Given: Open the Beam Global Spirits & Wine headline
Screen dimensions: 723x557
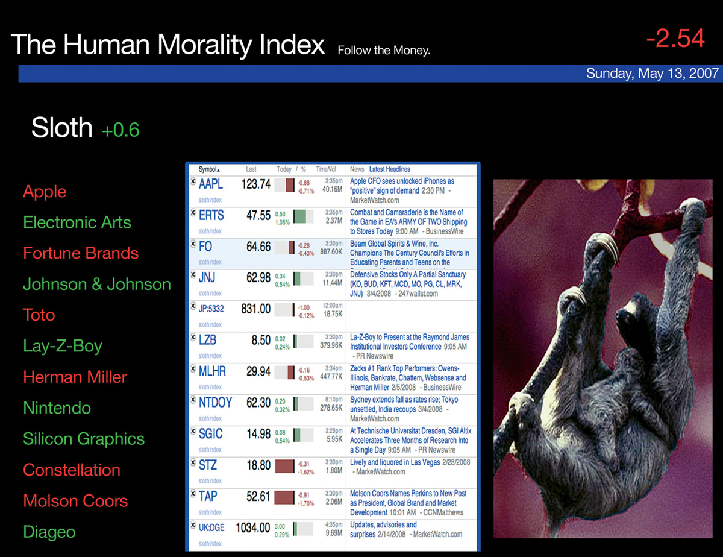Looking at the screenshot, I should coord(410,253).
